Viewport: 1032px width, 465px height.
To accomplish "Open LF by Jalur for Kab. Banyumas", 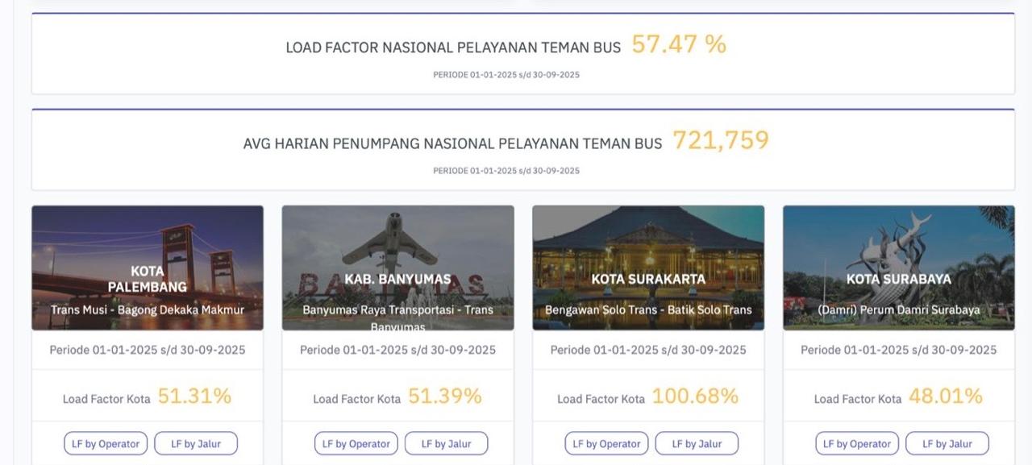I will tap(446, 443).
